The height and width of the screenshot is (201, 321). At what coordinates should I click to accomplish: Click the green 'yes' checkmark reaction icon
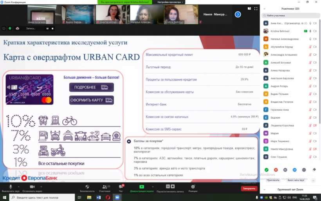[266, 170]
